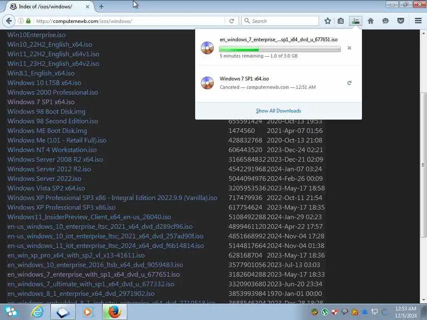Click the page scroll-up arrow

point(424,33)
